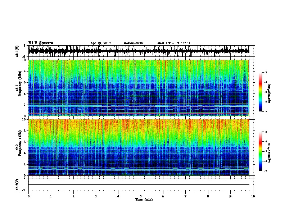Screen dimensions: 285x220
Task: Click the "station=ZGN" header label
Action: (134, 43)
